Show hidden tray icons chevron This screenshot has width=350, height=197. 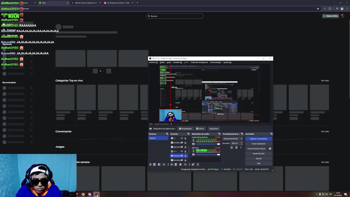pos(317,194)
